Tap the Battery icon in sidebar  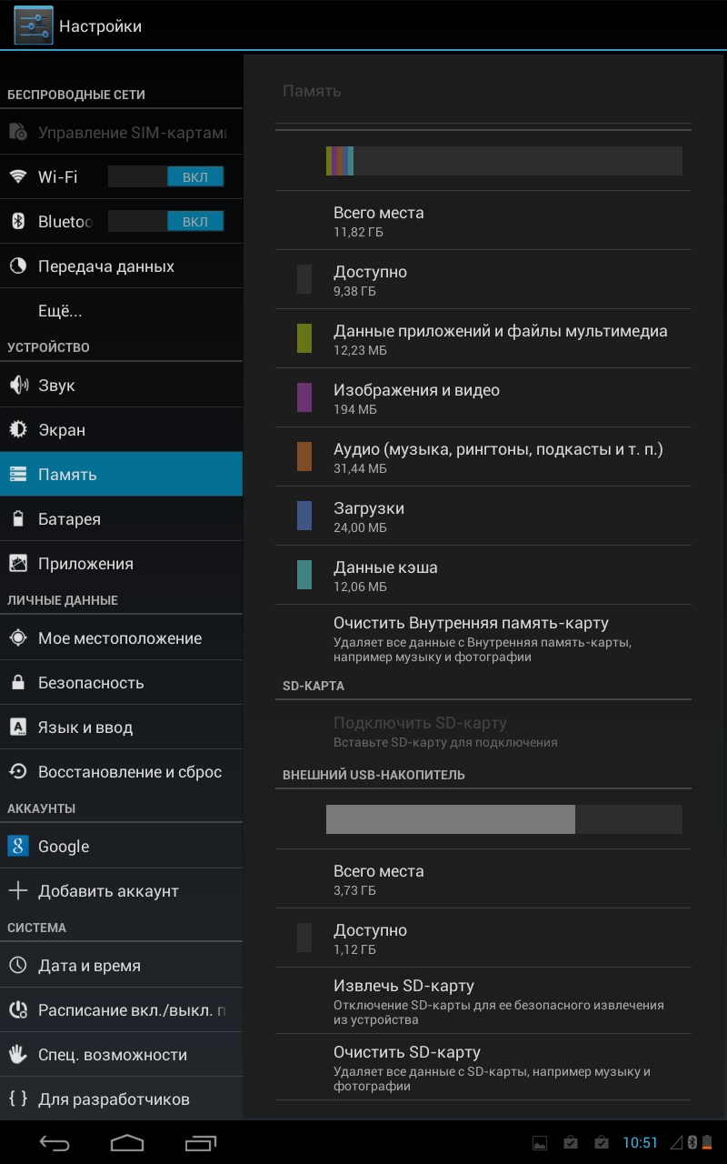click(x=18, y=519)
